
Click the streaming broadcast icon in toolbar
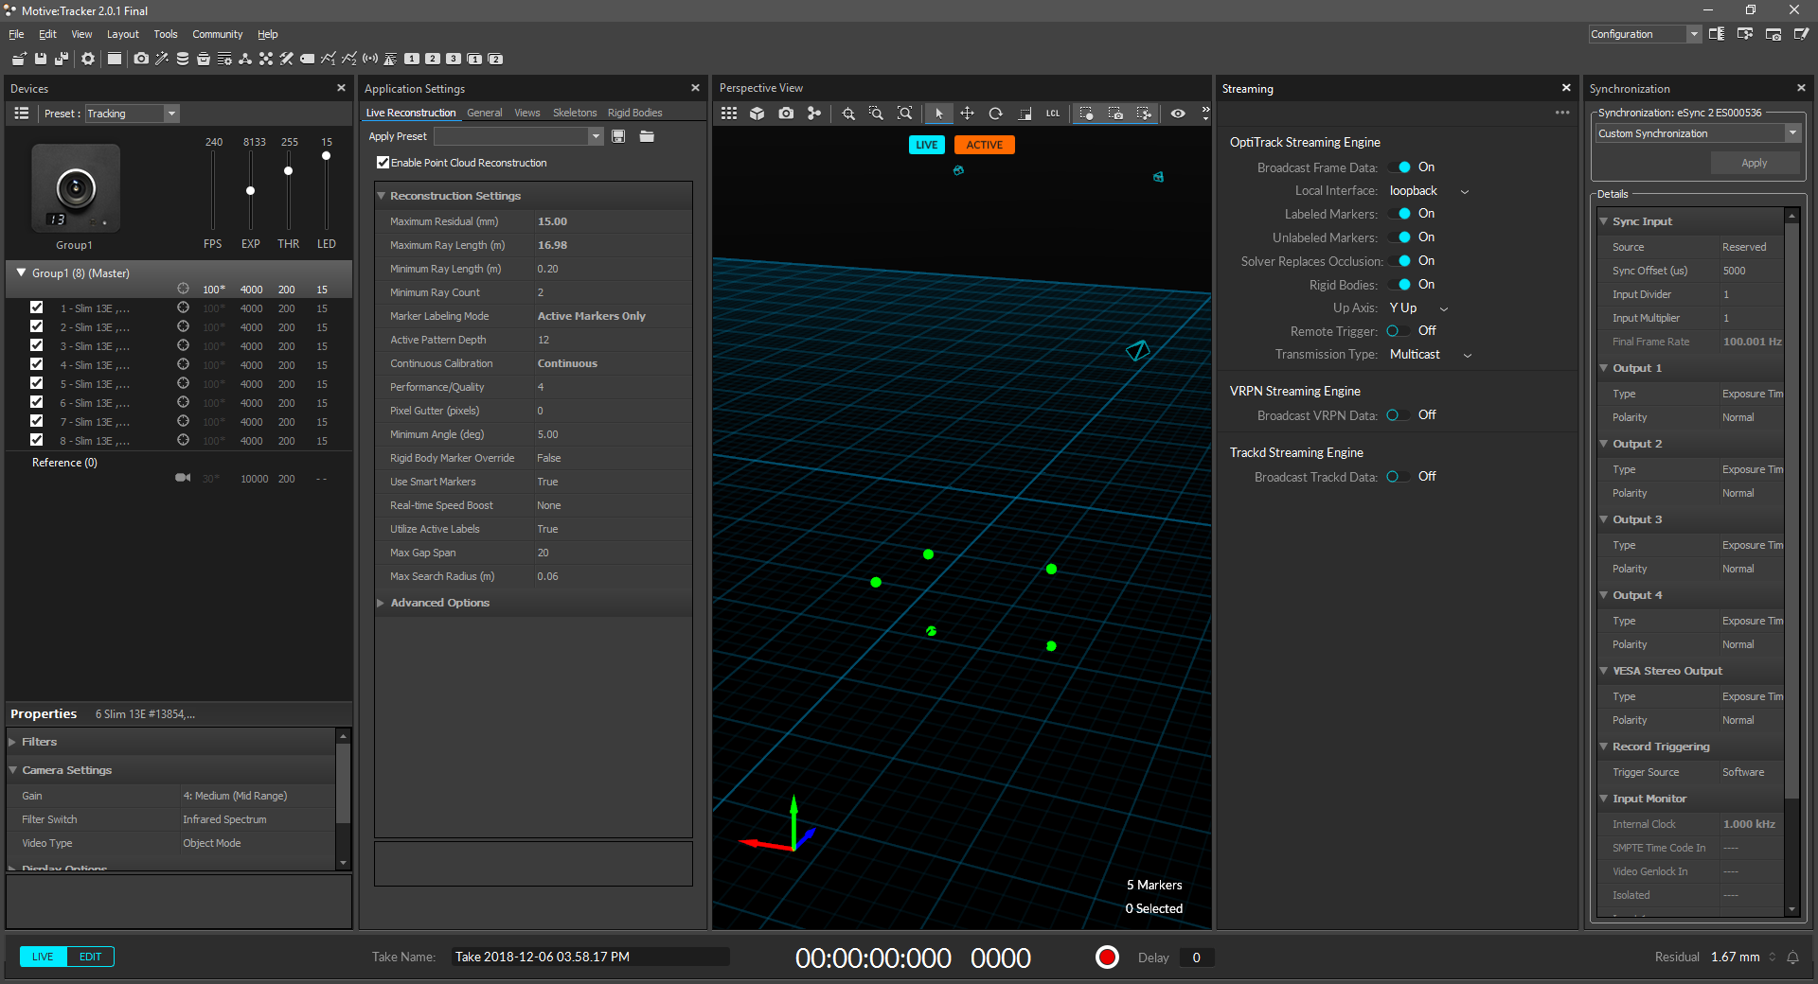point(370,59)
